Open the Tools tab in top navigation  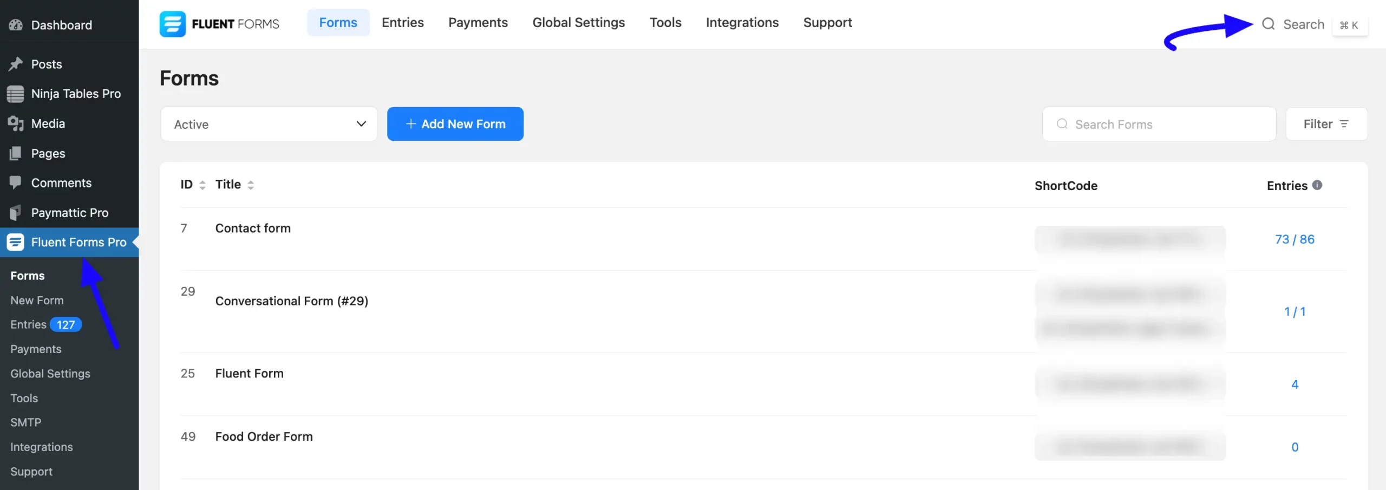click(665, 23)
